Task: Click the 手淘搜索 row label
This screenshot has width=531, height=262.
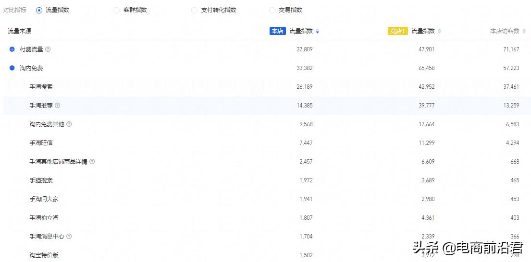Action: click(41, 87)
